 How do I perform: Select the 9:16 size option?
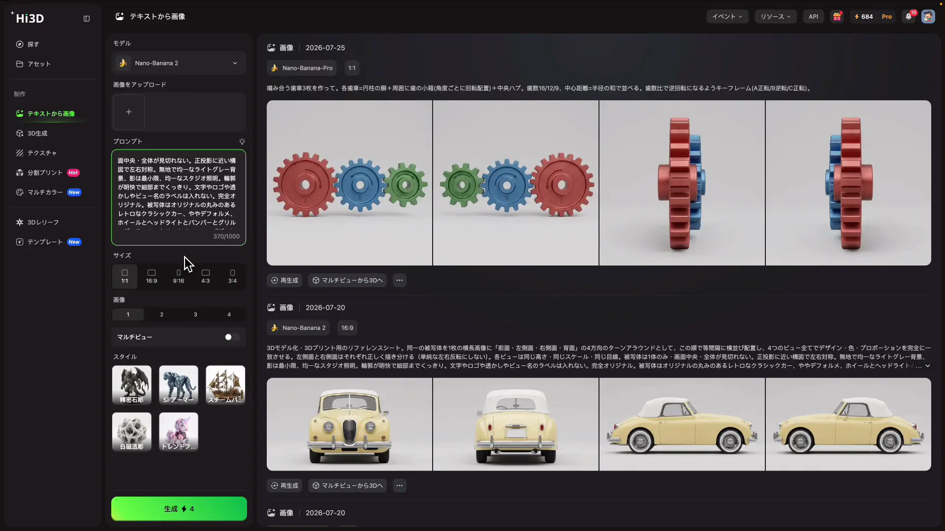(179, 276)
